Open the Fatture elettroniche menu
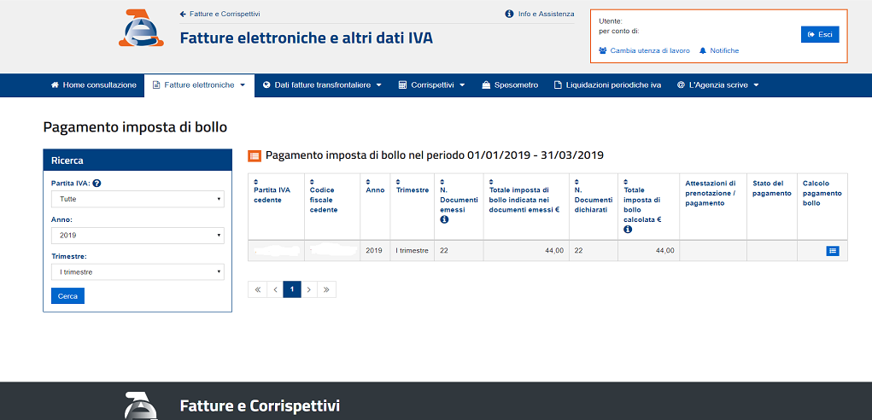 [x=199, y=85]
